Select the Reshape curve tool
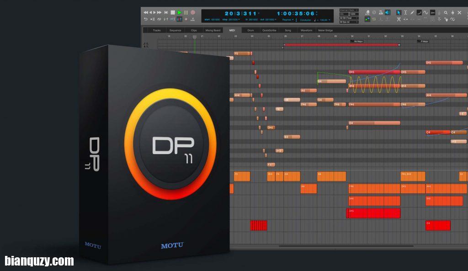This screenshot has width=468, height=271. 419,12
